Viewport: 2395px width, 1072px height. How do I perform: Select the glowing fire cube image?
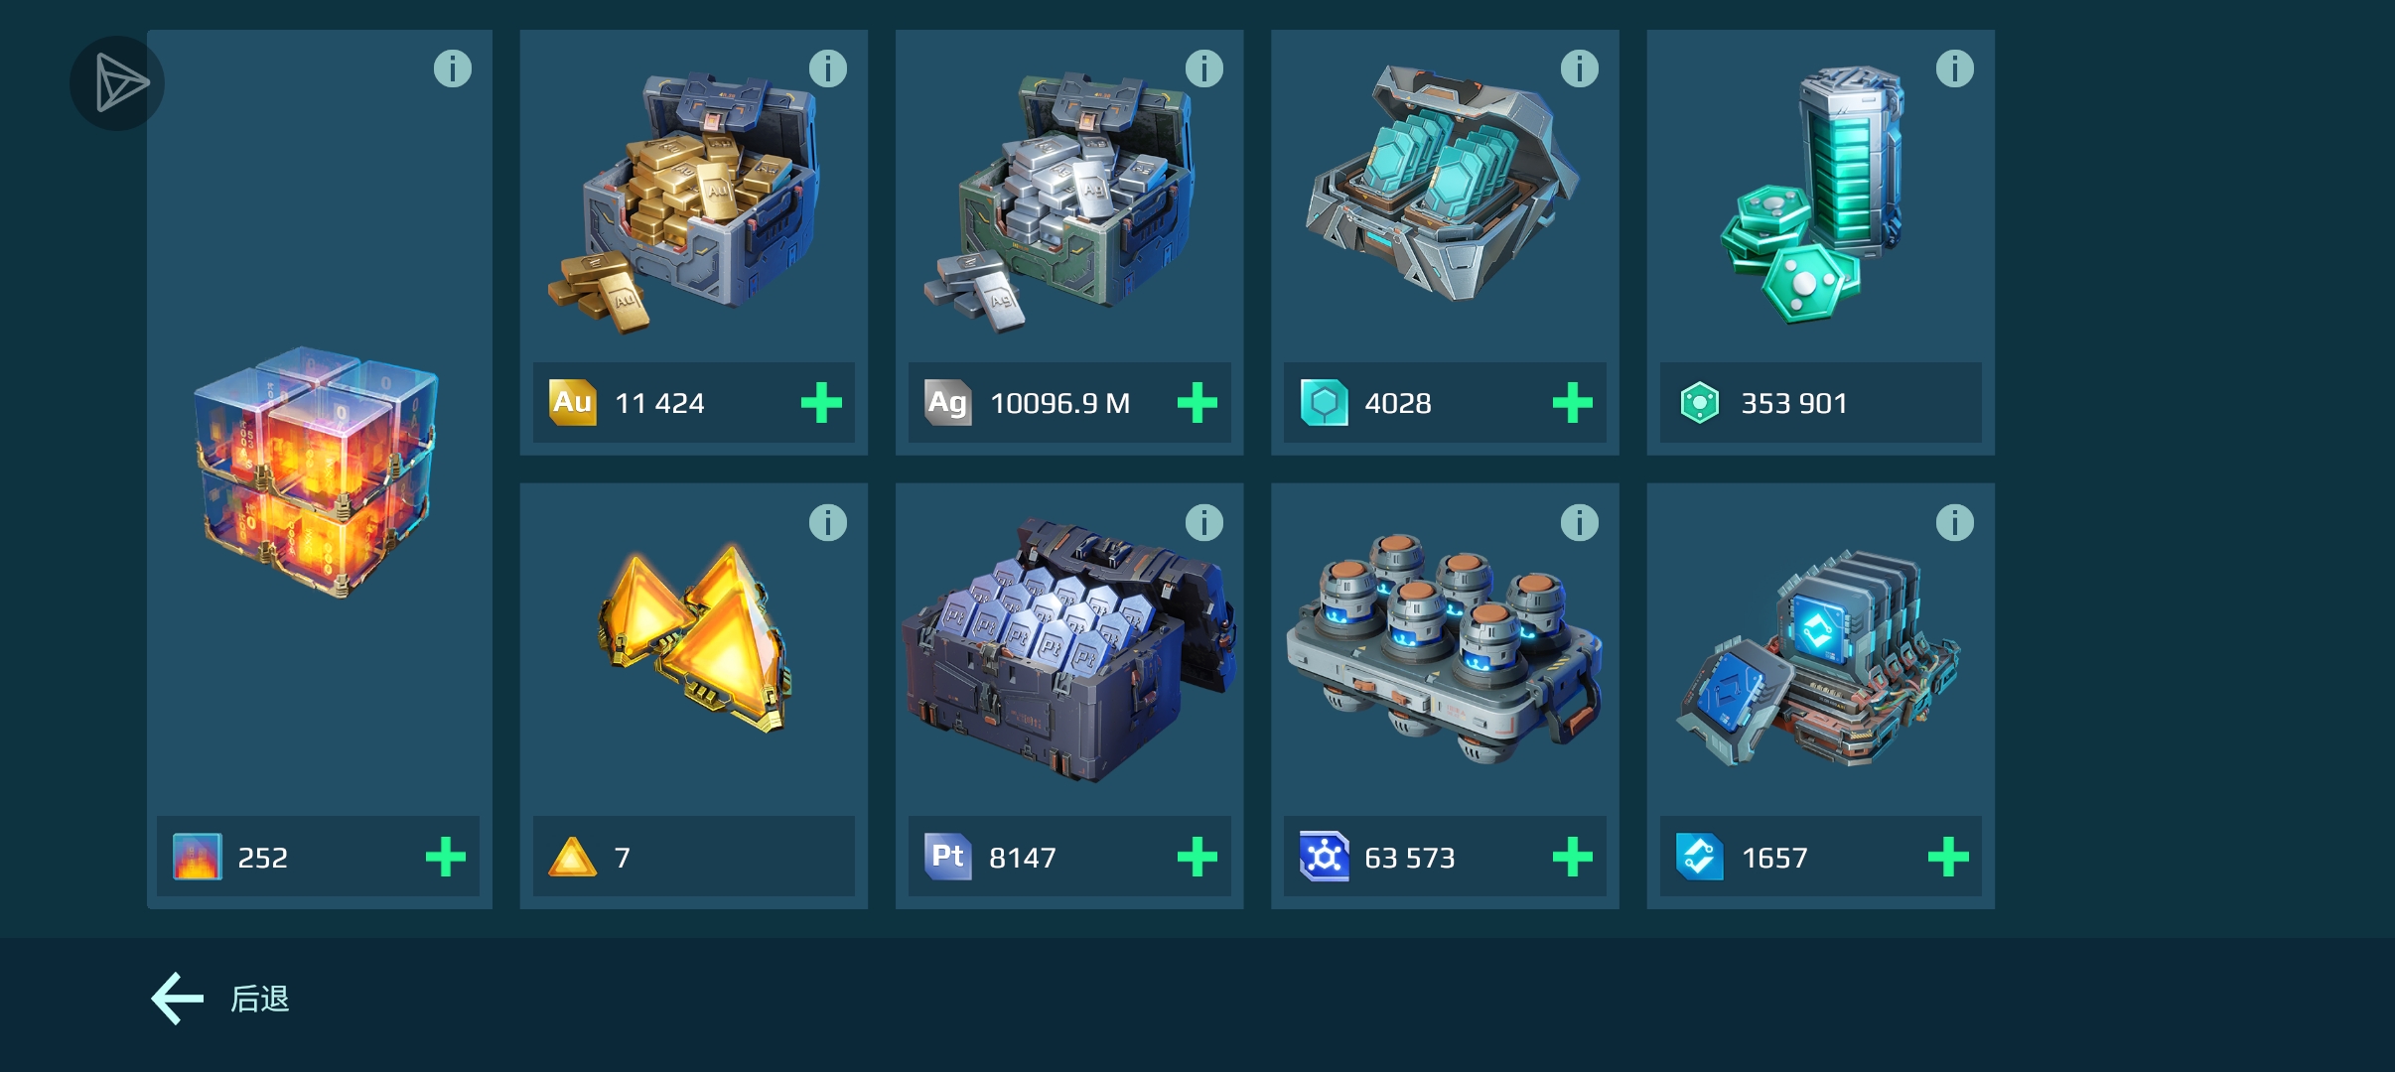point(316,471)
